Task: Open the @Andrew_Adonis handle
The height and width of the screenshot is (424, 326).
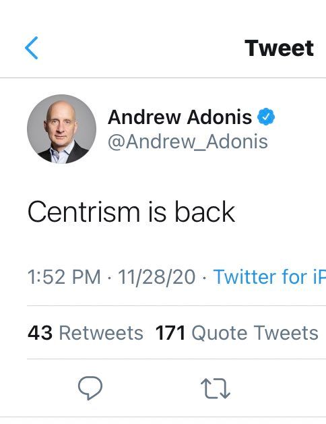Action: tap(188, 142)
